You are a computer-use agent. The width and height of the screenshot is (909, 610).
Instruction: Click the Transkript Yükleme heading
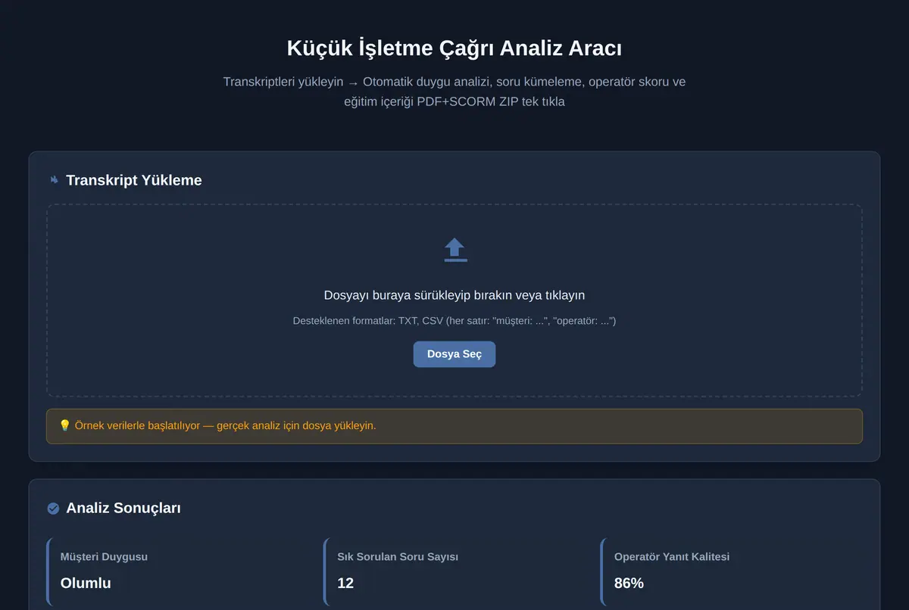pos(134,180)
